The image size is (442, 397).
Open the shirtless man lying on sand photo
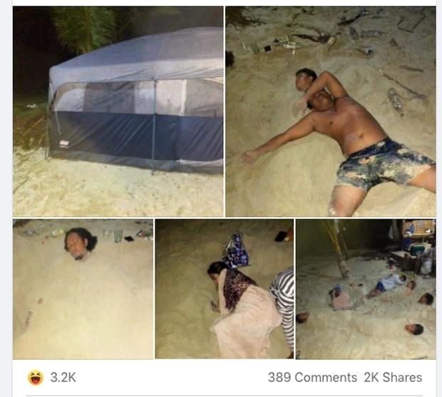(x=331, y=111)
